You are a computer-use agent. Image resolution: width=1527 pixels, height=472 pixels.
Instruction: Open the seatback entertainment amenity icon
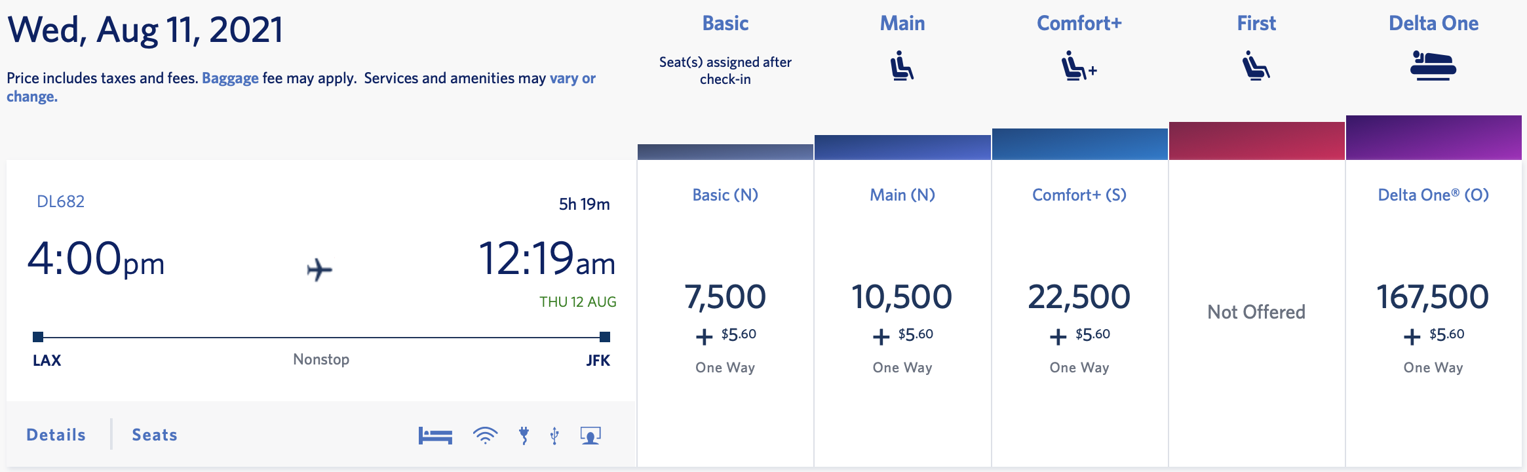(x=590, y=434)
